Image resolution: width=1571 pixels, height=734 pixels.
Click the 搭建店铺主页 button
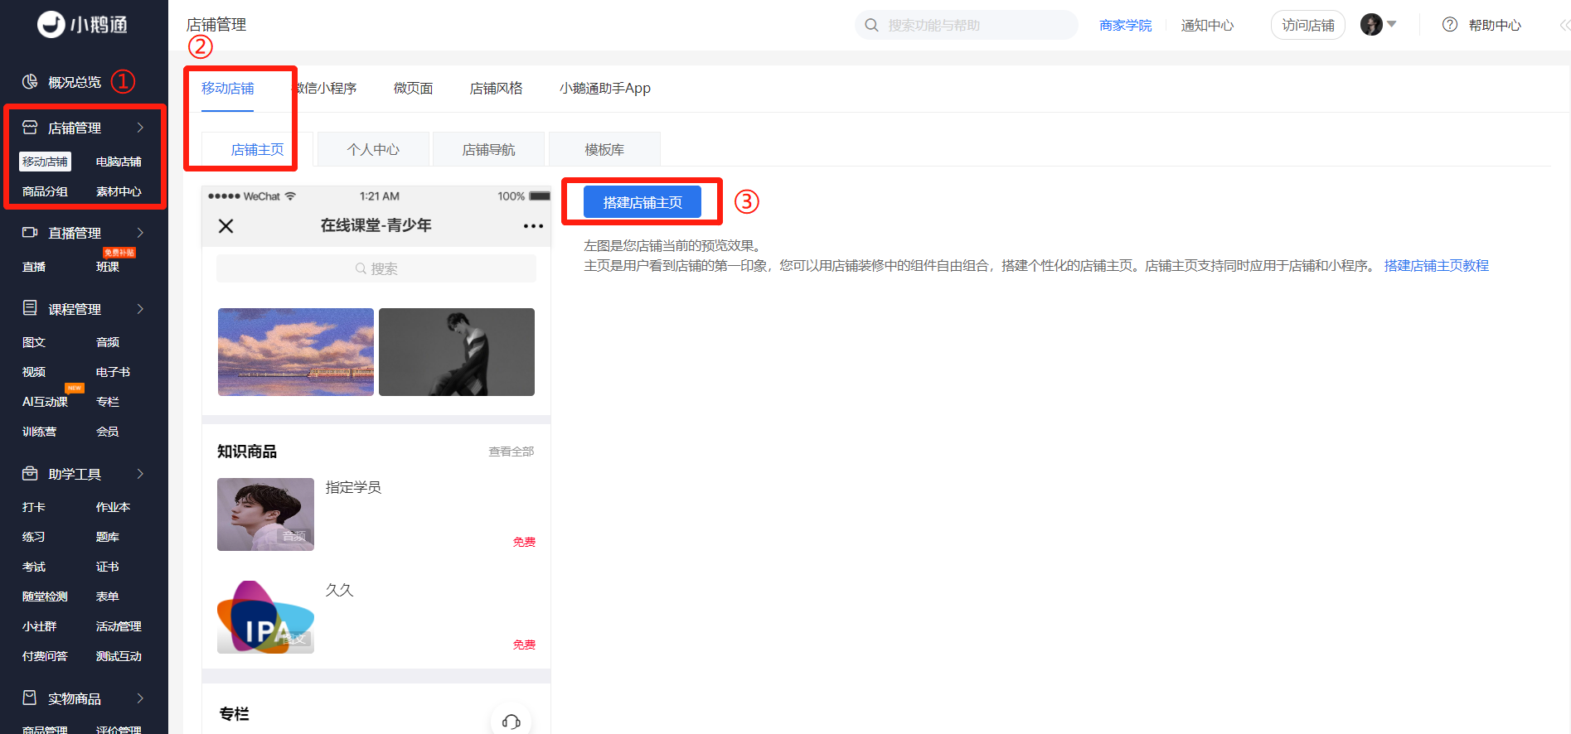click(x=642, y=202)
